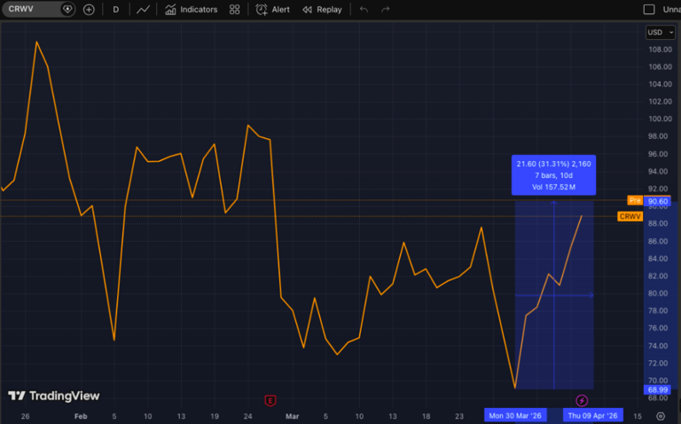The image size is (681, 424).
Task: Click the Thu 09 Apr '26 date label
Action: pyautogui.click(x=593, y=416)
